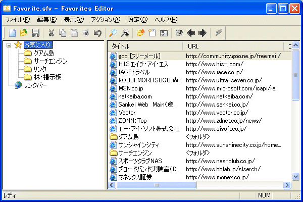This screenshot has width=303, height=202.
Task: Select the マネックス証券 row
Action: click(200, 177)
